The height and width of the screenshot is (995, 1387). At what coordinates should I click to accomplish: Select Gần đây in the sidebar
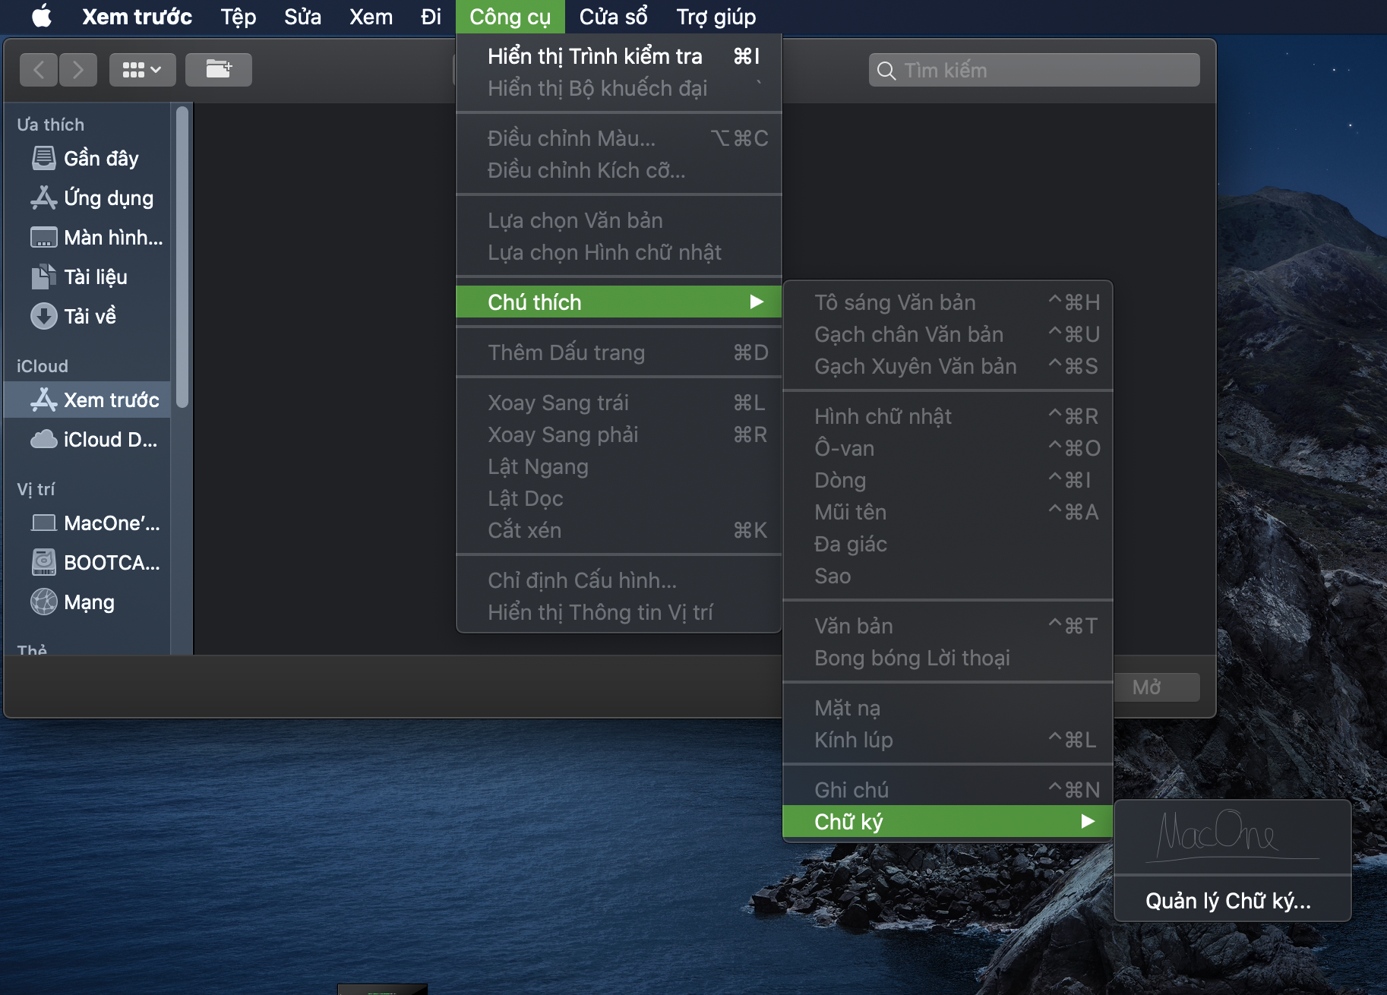pyautogui.click(x=87, y=159)
